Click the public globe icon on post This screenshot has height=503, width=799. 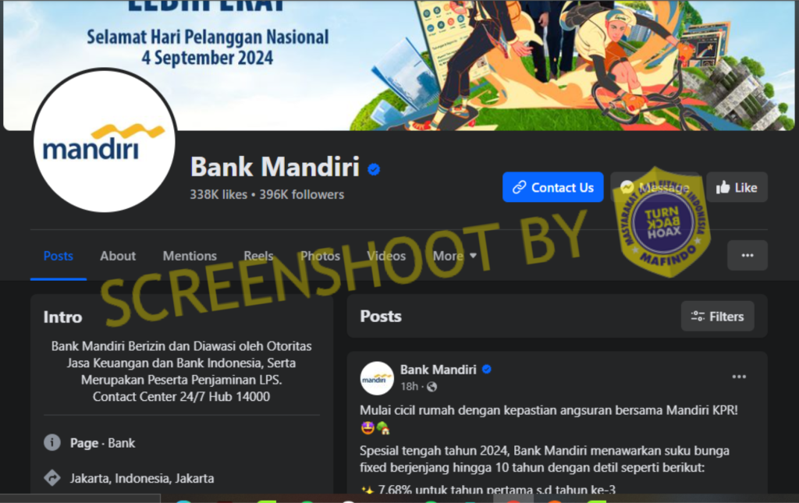(x=432, y=387)
